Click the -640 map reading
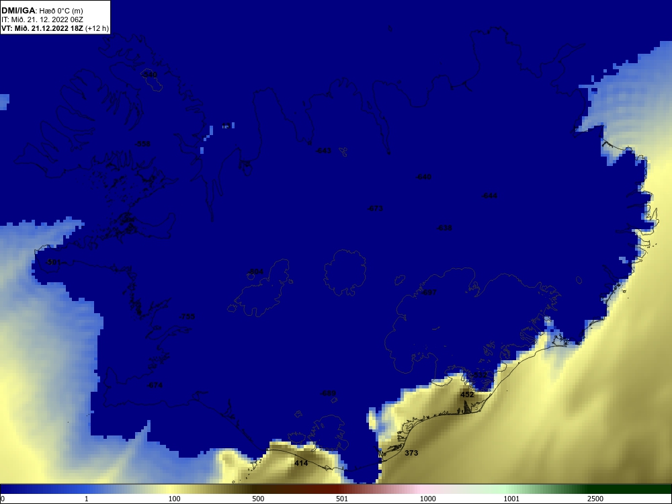 click(424, 177)
